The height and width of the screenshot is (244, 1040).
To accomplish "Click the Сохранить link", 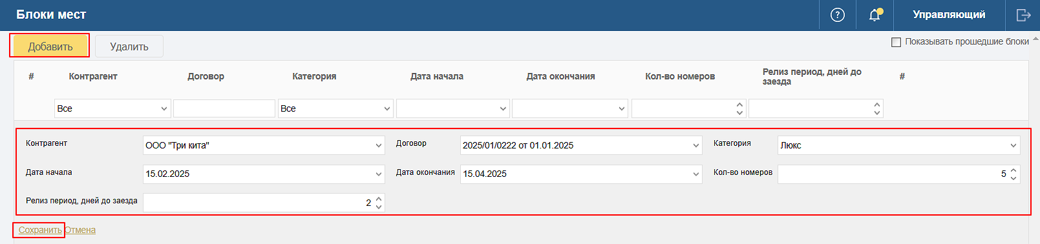I will [x=40, y=230].
